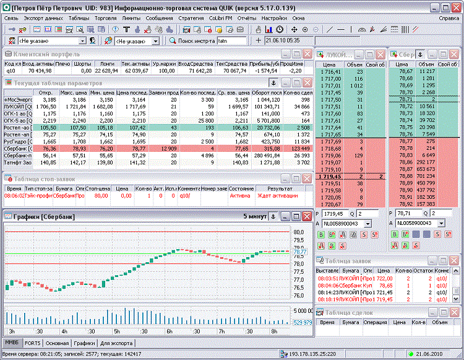Click the instrument search input field
The image size is (464, 360).
click(x=232, y=41)
